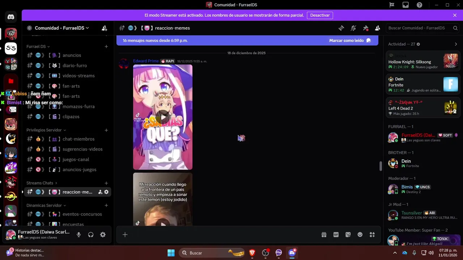This screenshot has width=463, height=260.
Task: Open activity settings gear next to Actividad
Action: pos(418,44)
